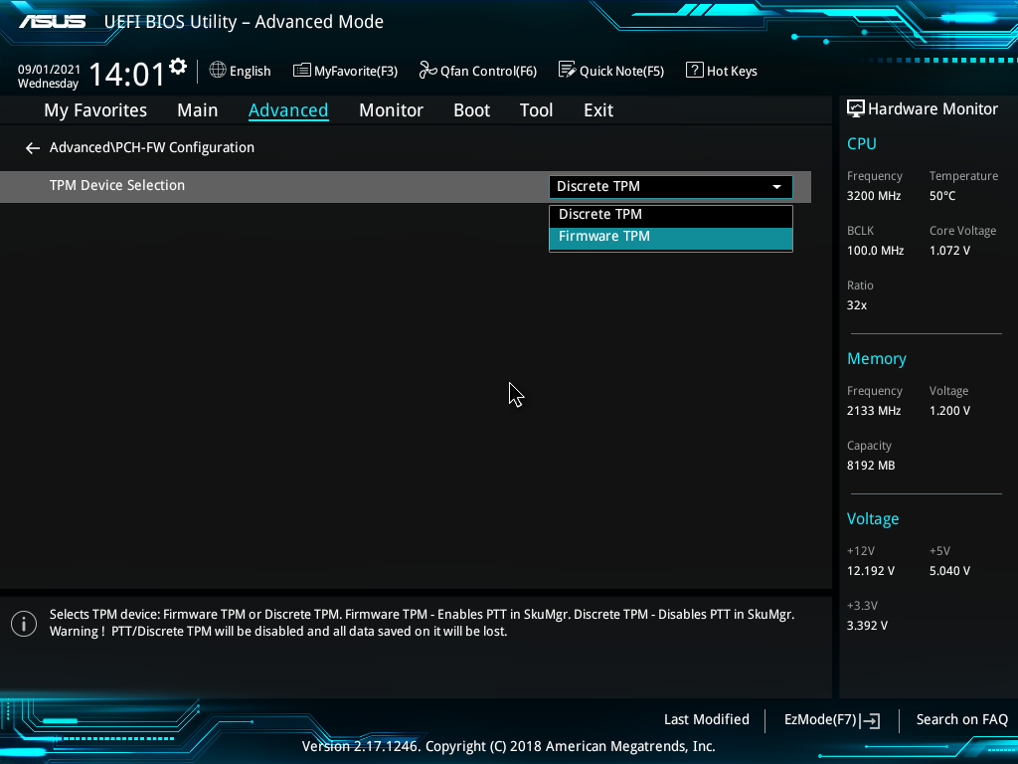Screen dimensions: 1018x764
Task: Click the Hardware Monitor screen icon
Action: point(856,108)
